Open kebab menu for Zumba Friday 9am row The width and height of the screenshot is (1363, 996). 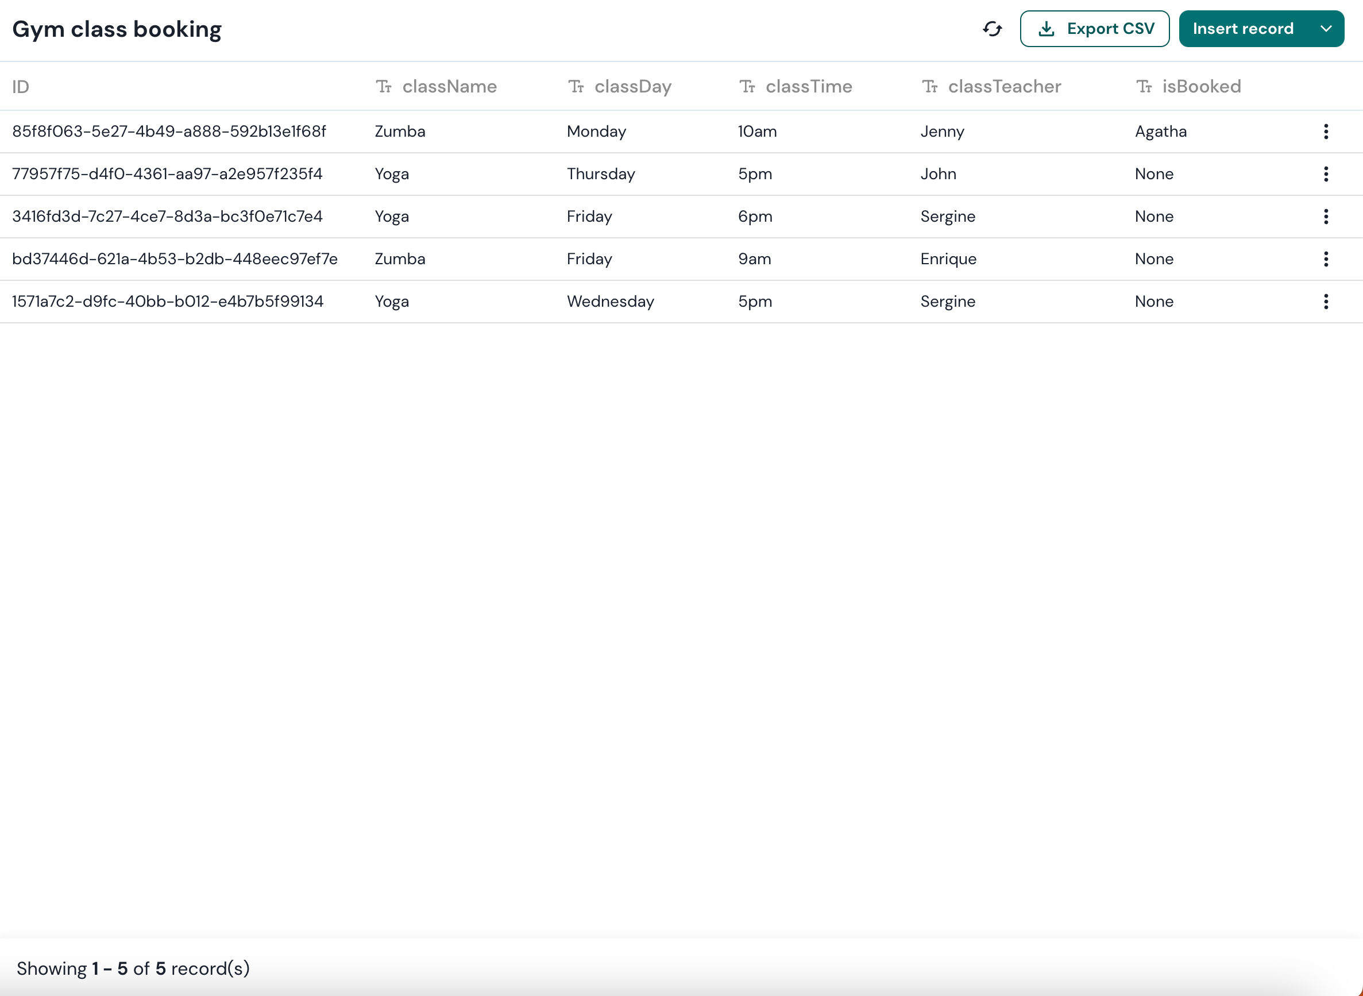1326,259
